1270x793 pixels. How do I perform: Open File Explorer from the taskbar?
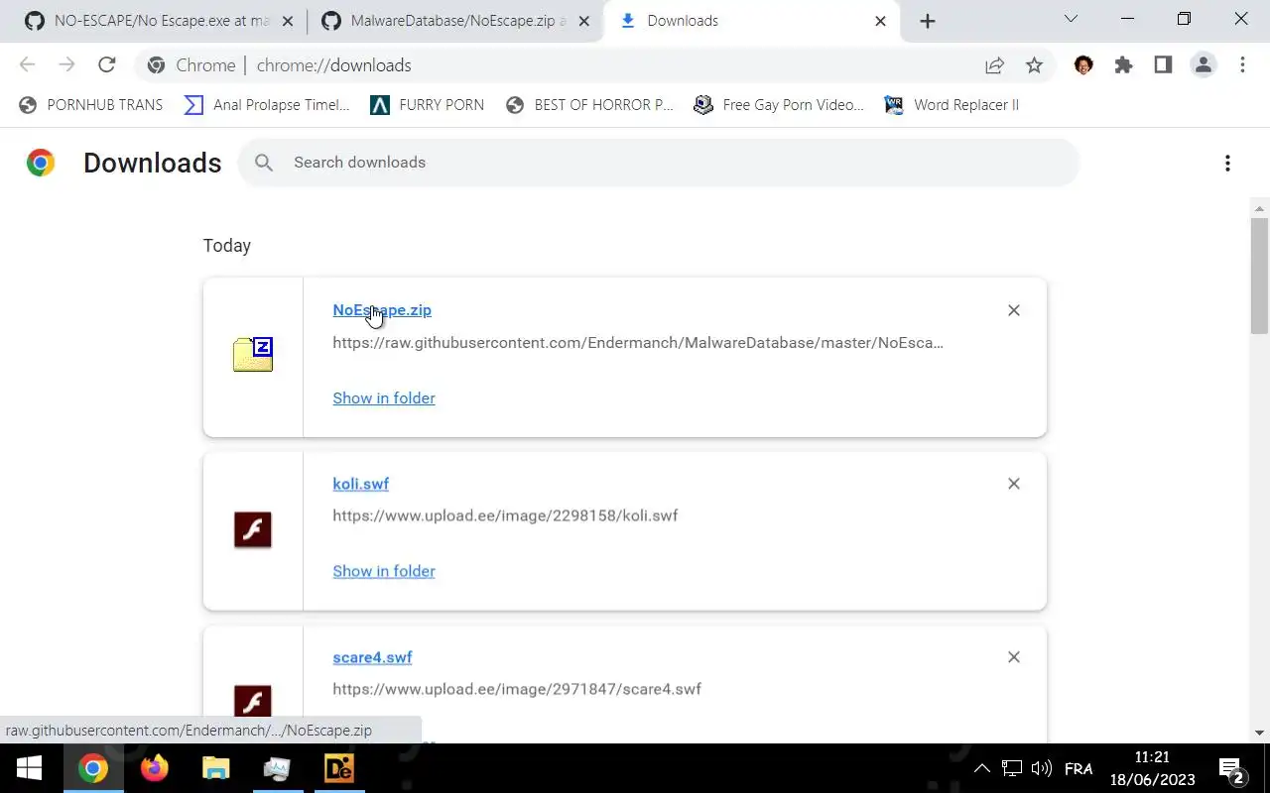point(216,768)
